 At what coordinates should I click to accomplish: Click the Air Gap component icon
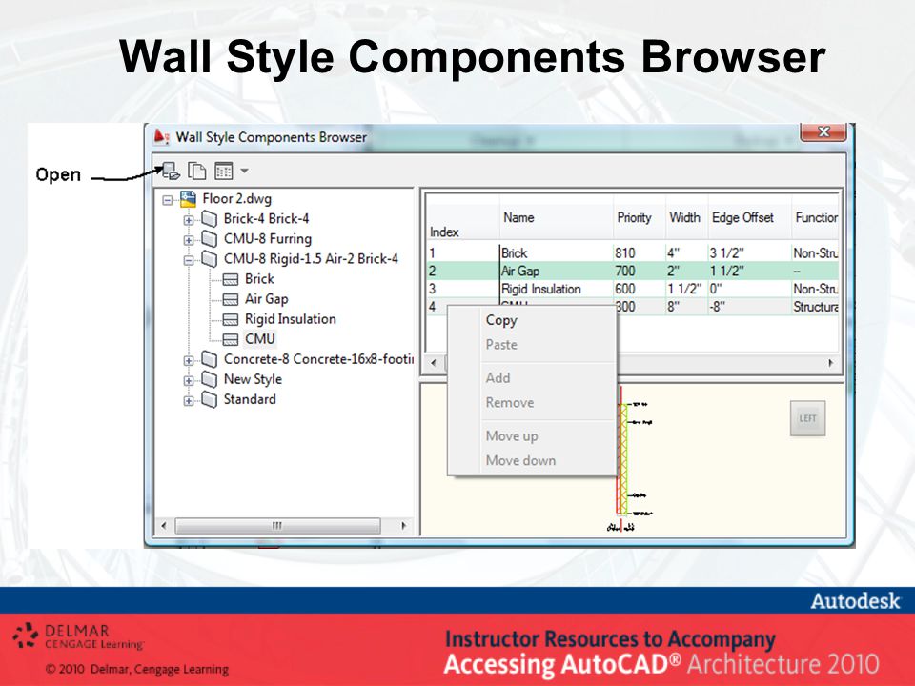tap(231, 299)
